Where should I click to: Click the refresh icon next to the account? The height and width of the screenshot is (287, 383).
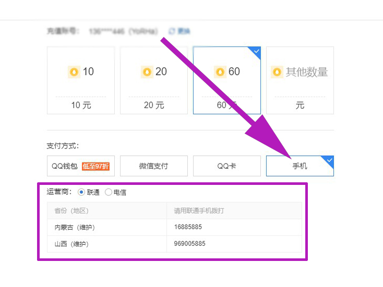coord(172,31)
